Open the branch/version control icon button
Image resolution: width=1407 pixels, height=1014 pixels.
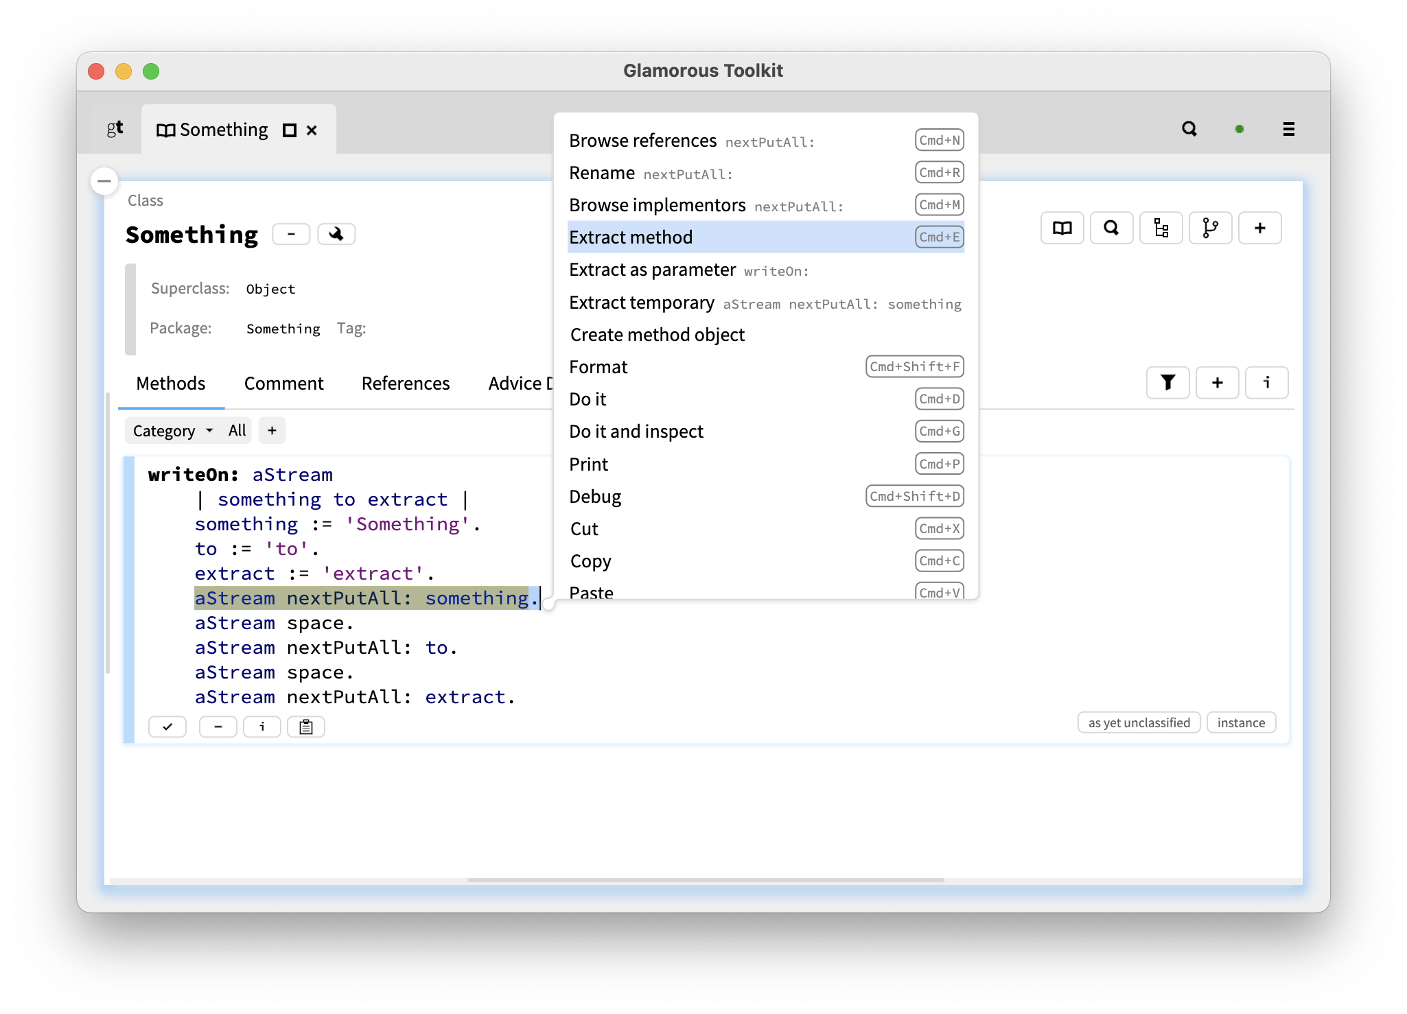tap(1211, 228)
